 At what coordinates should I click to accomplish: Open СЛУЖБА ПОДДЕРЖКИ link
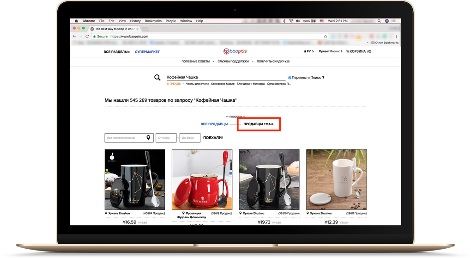[x=233, y=61]
